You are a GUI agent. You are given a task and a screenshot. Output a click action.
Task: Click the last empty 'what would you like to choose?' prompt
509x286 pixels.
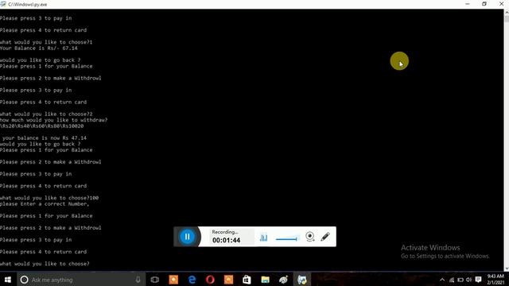[x=45, y=264]
